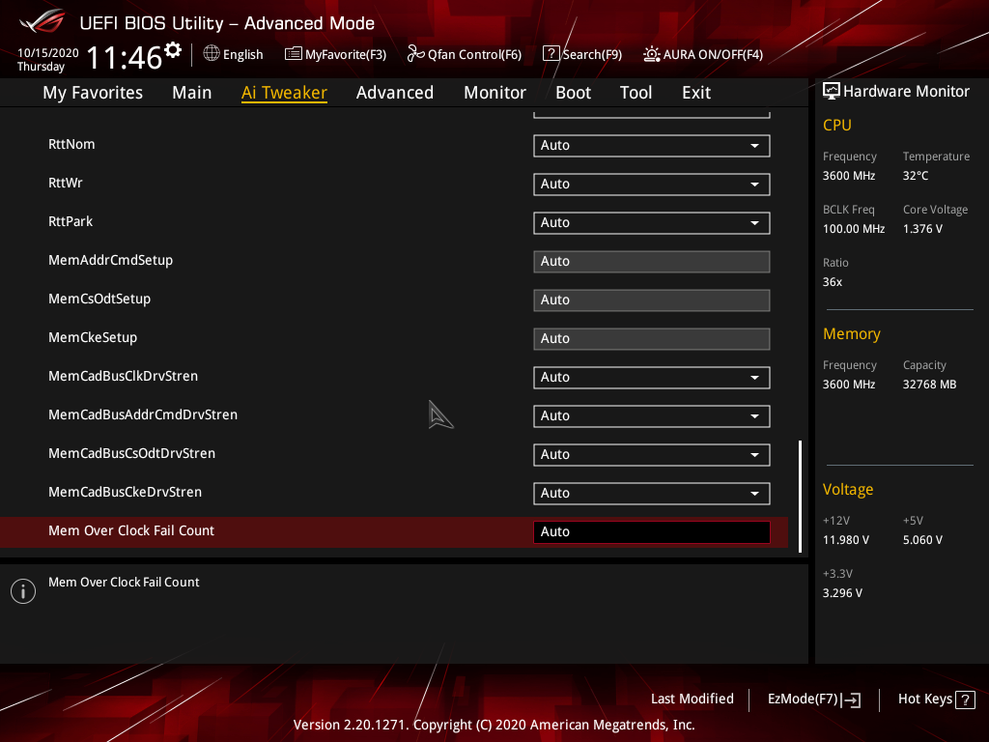Switch to Advanced tab
989x742 pixels.
pos(395,92)
